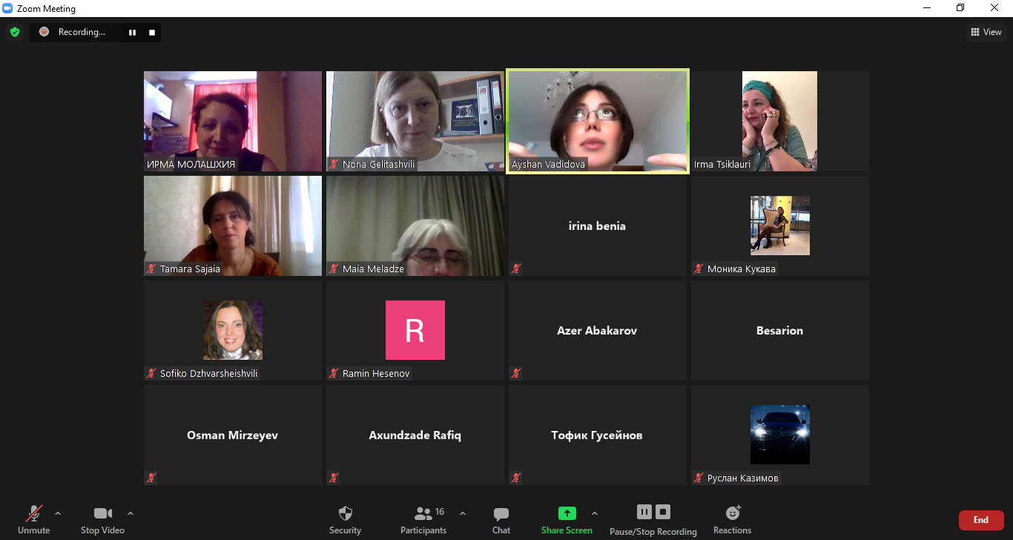Screen dimensions: 1013x540
Task: Click muted mic icon beside Sofiko Dzhvarsheishvili
Action: [152, 374]
